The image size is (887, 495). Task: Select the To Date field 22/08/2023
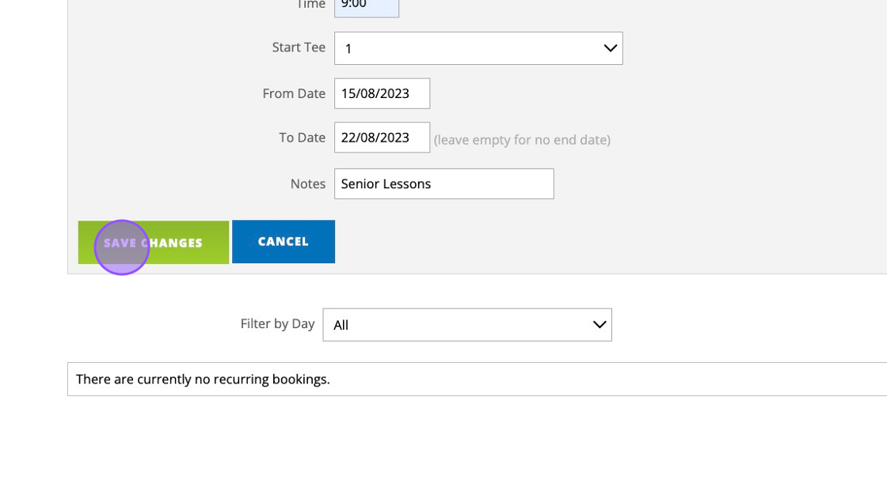382,138
